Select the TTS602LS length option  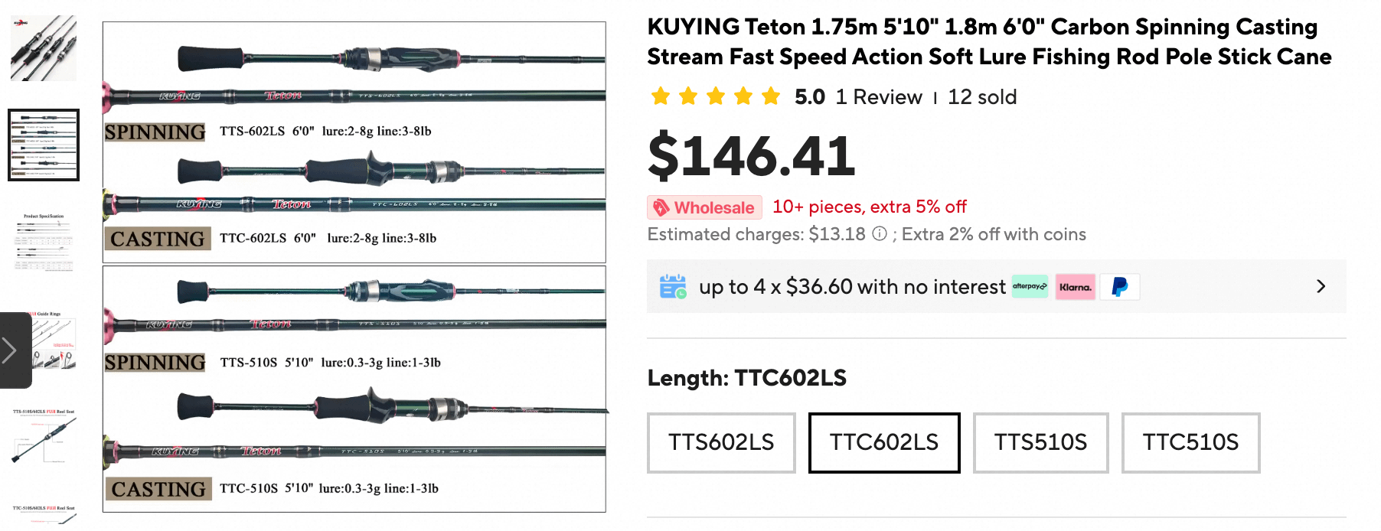click(x=721, y=442)
